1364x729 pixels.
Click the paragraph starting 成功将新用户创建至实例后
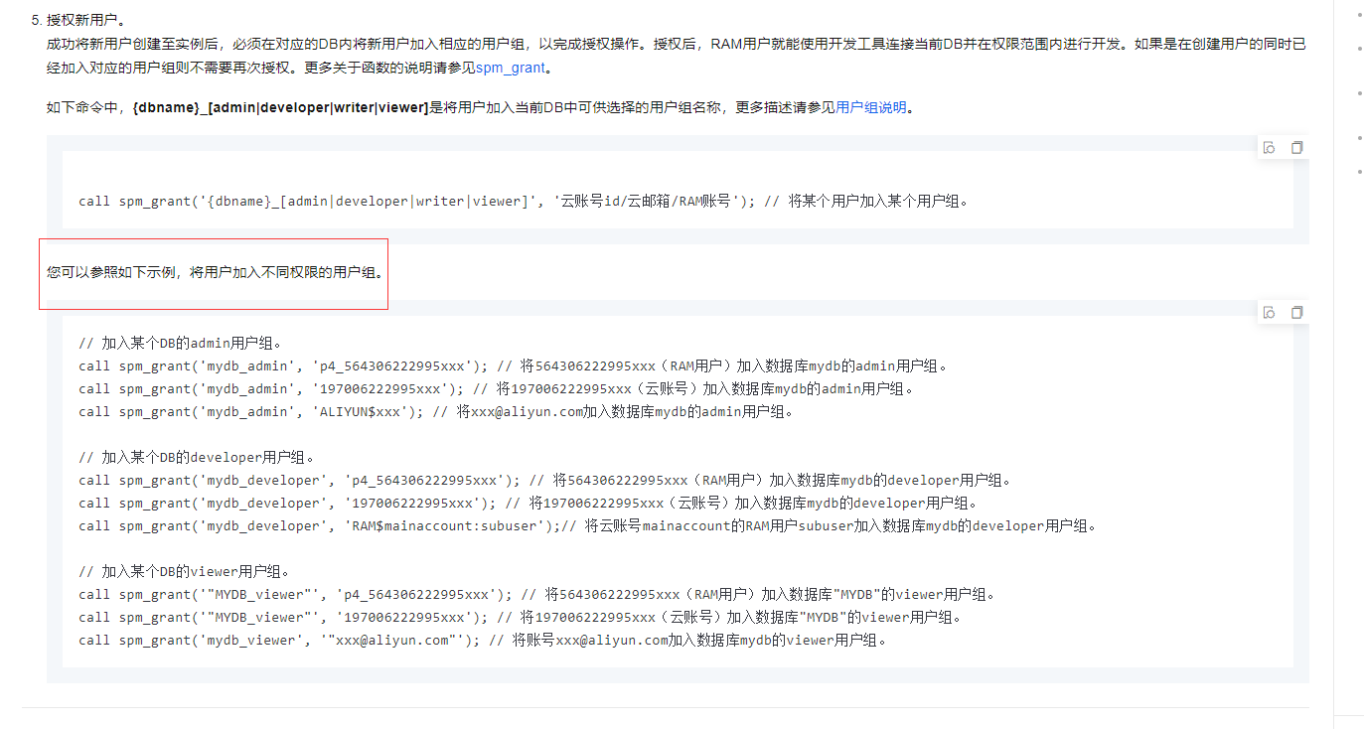click(677, 56)
